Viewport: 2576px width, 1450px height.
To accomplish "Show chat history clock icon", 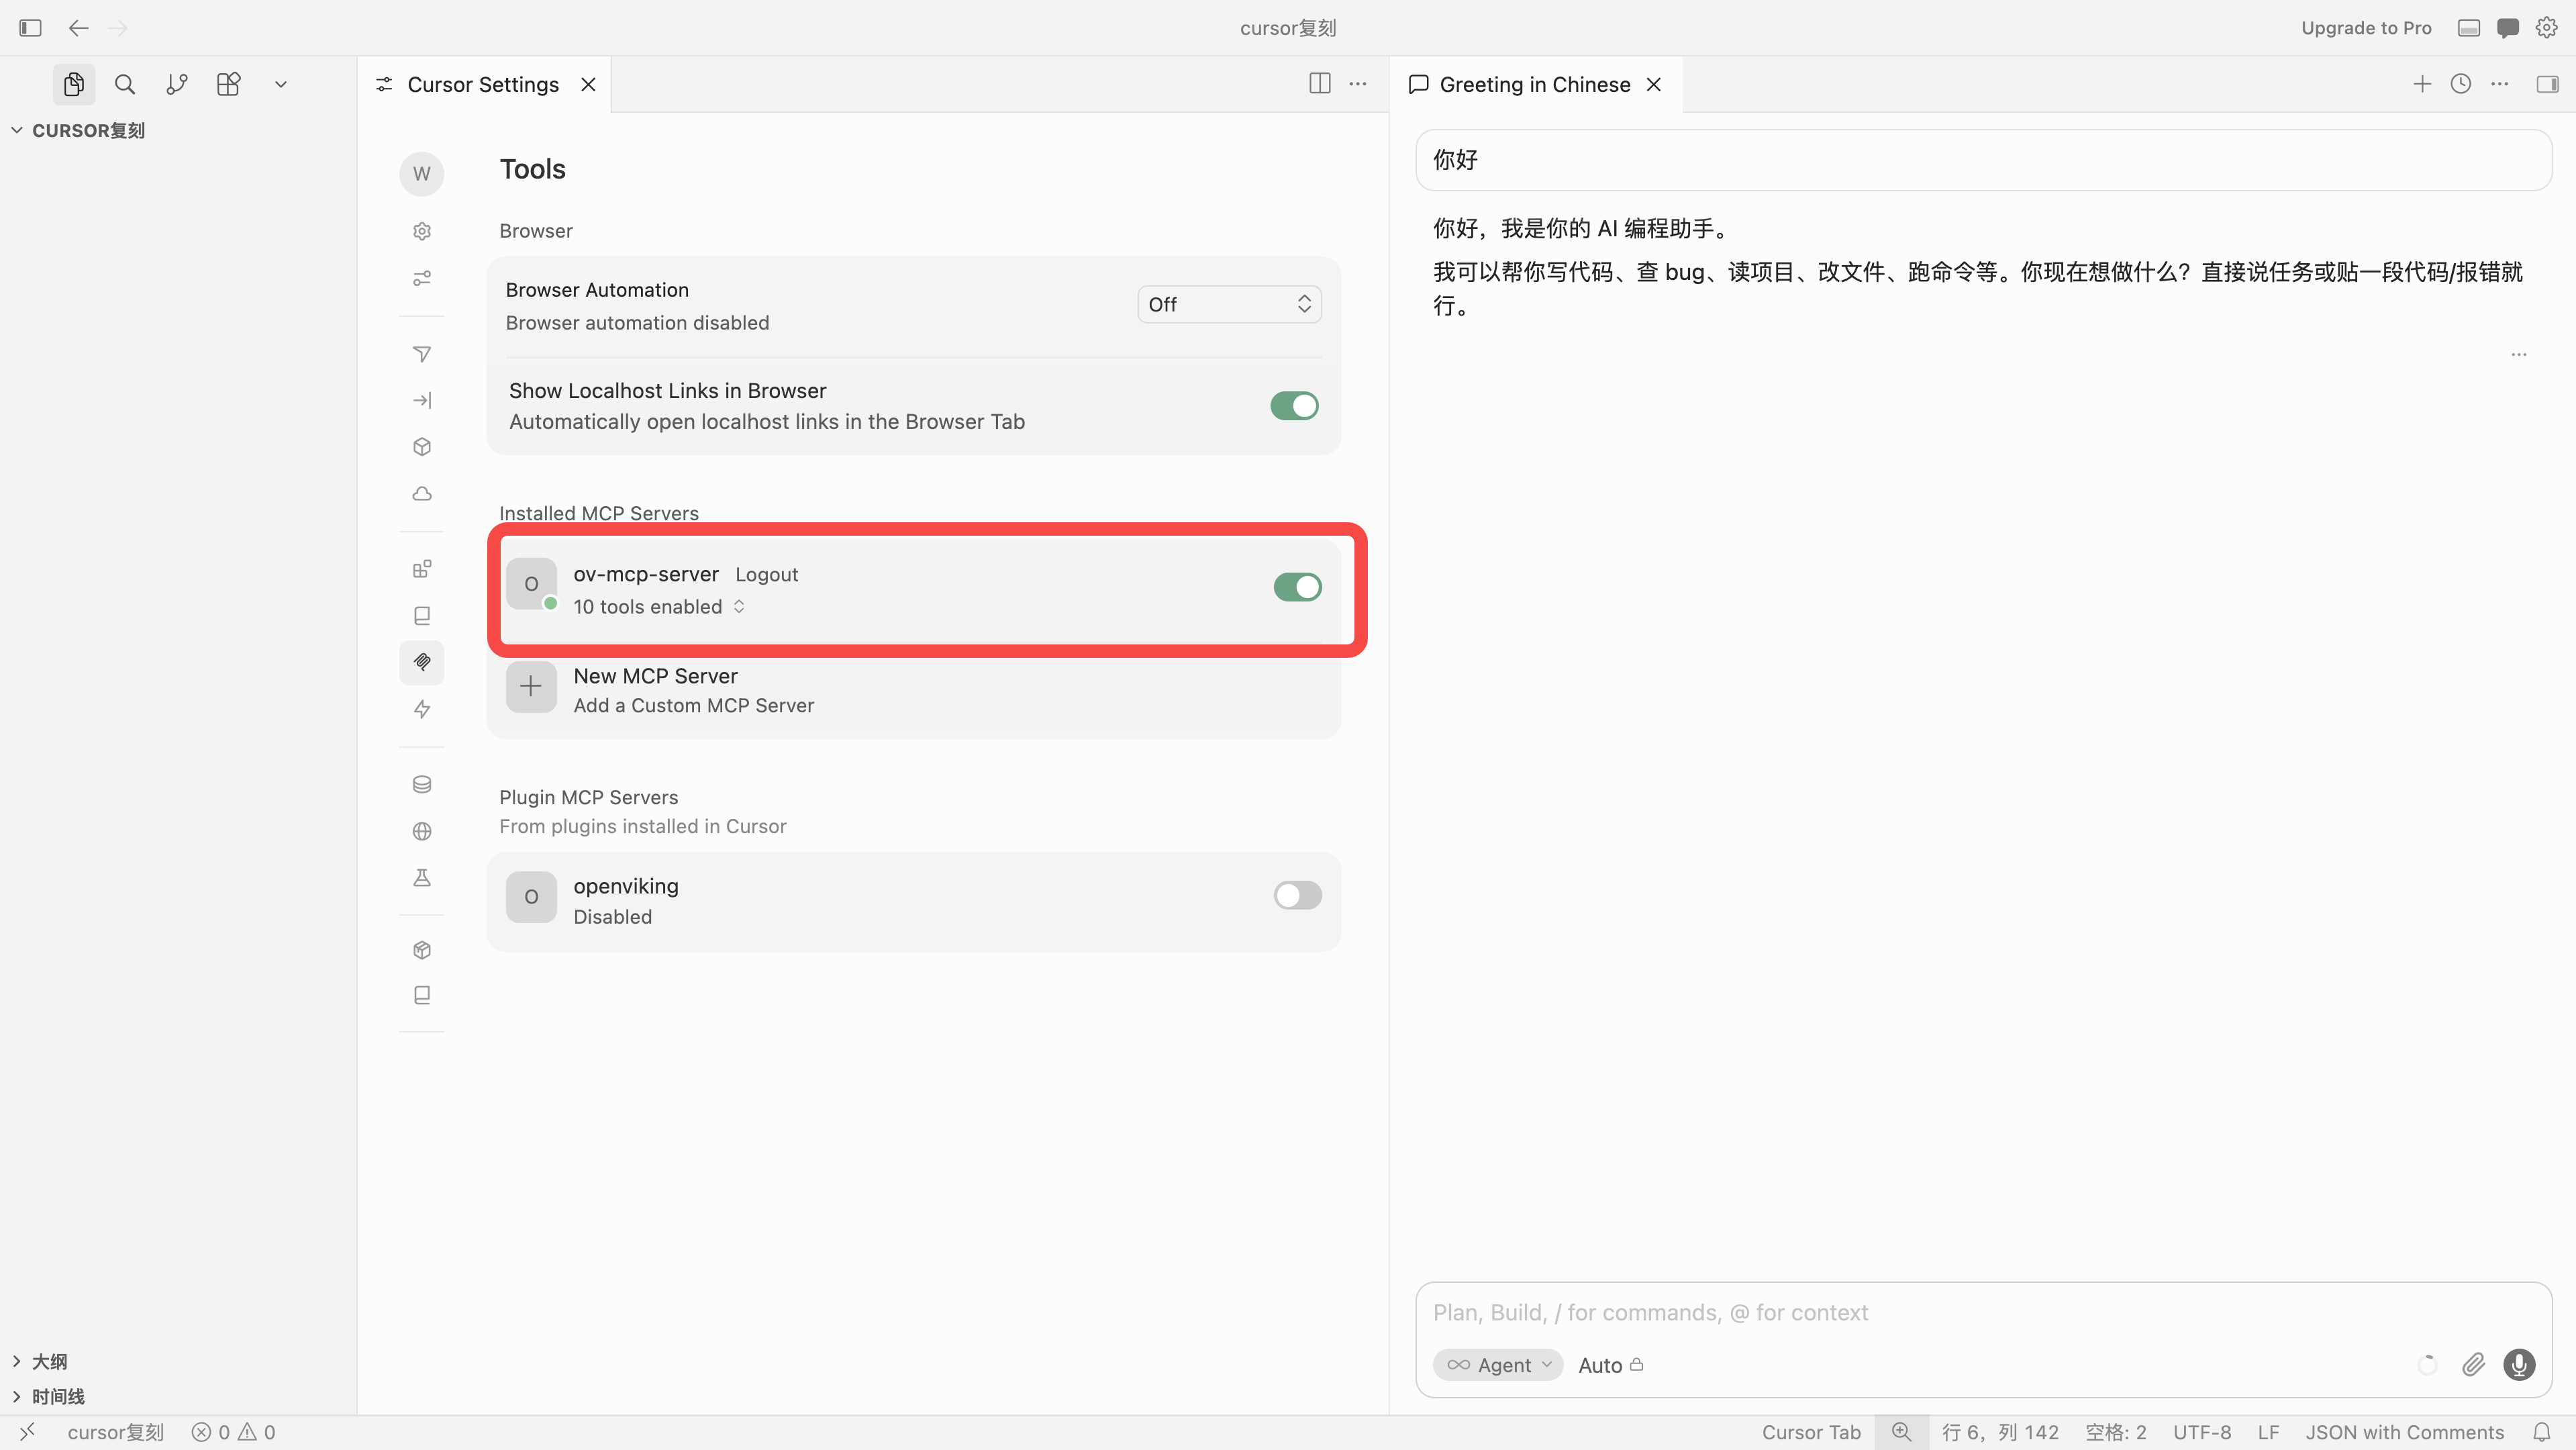I will 2461,84.
